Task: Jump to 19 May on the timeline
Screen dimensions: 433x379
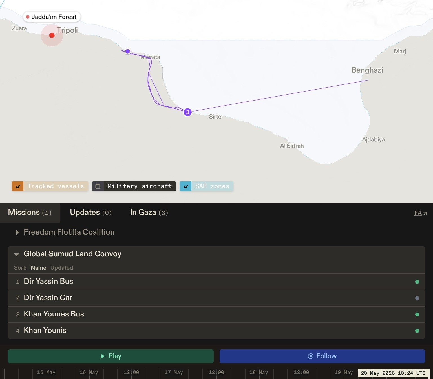Action: (x=344, y=372)
